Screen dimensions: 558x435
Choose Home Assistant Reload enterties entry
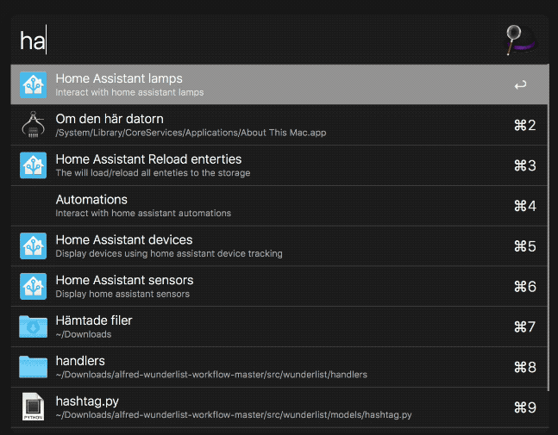point(259,165)
